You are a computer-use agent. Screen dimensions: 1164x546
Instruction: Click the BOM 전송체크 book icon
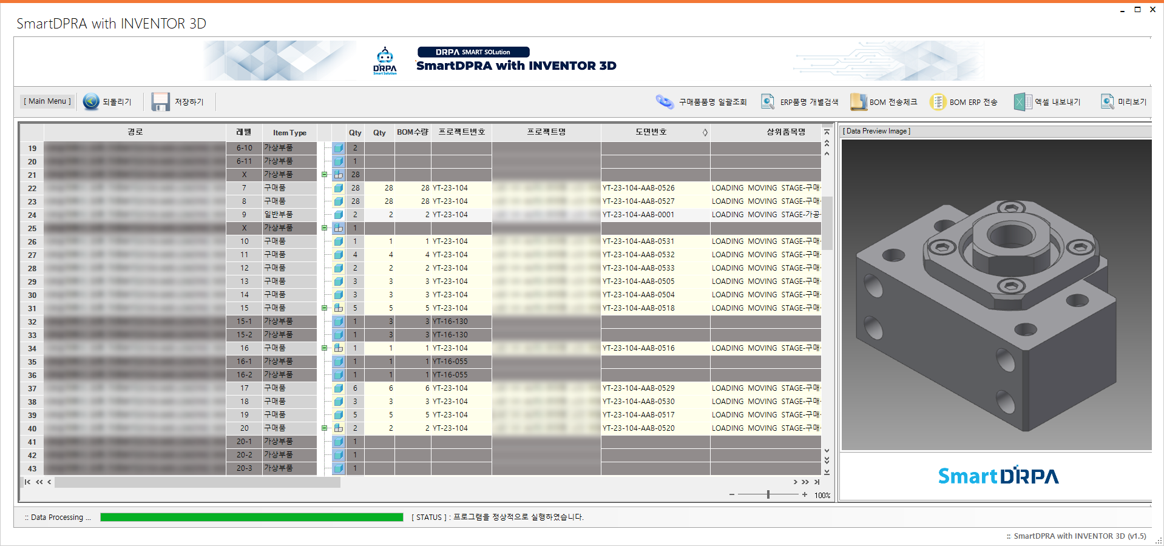(859, 102)
